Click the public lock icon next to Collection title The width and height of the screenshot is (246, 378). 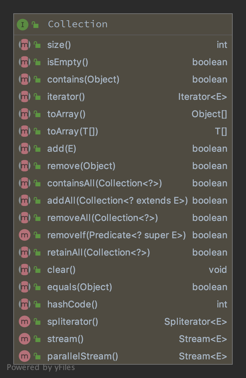point(35,25)
